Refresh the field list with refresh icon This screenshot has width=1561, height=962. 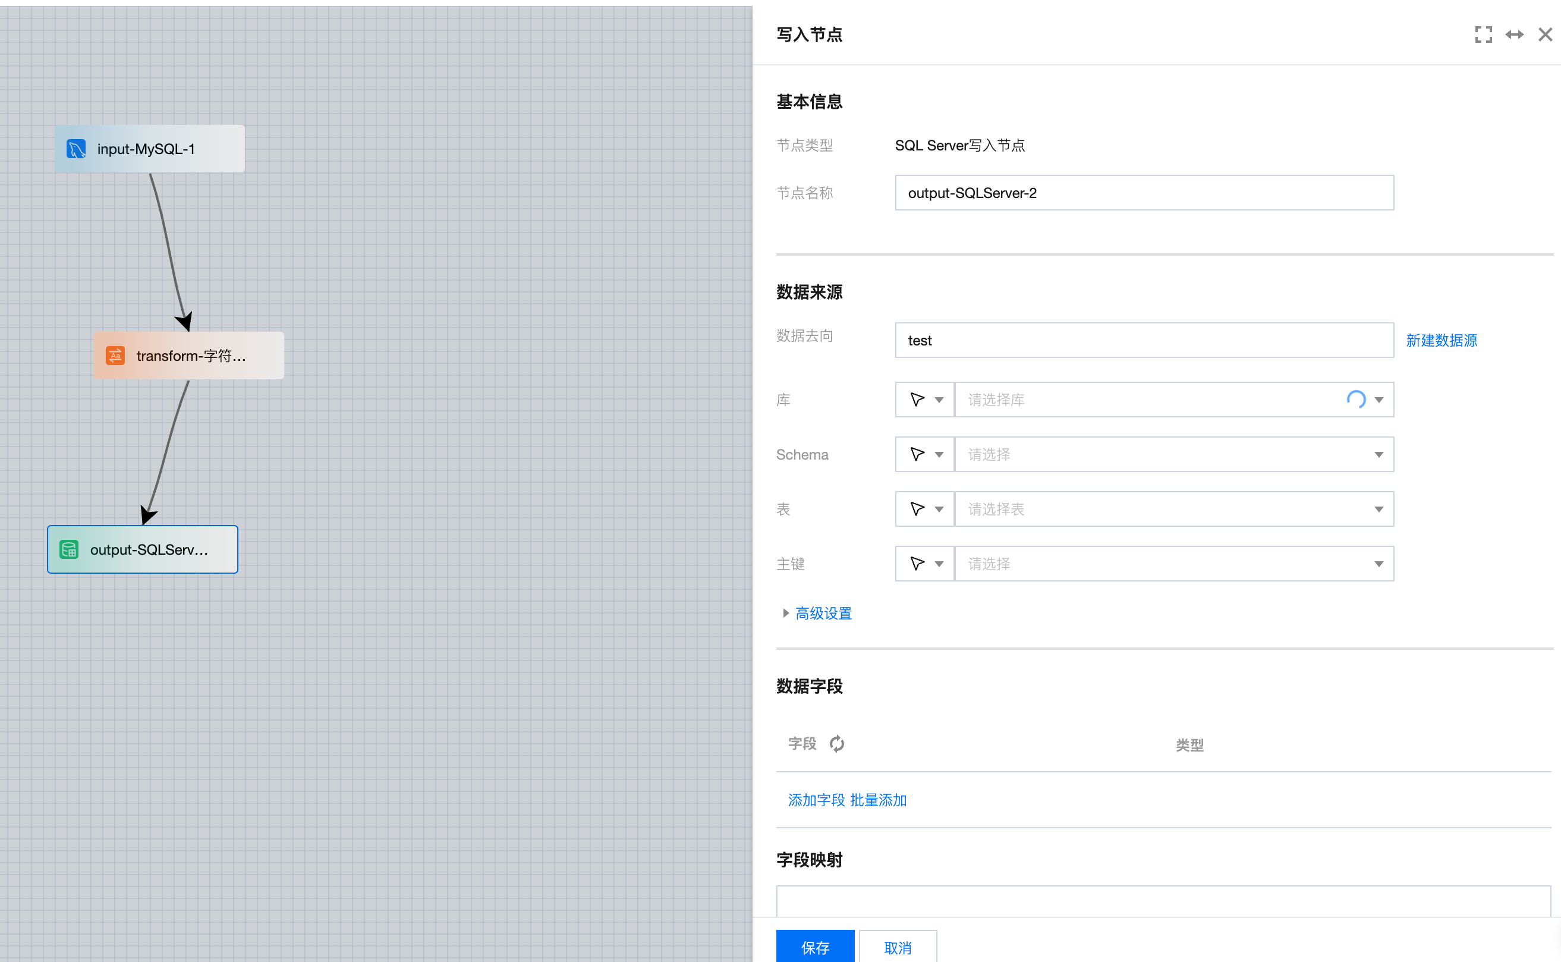point(836,744)
